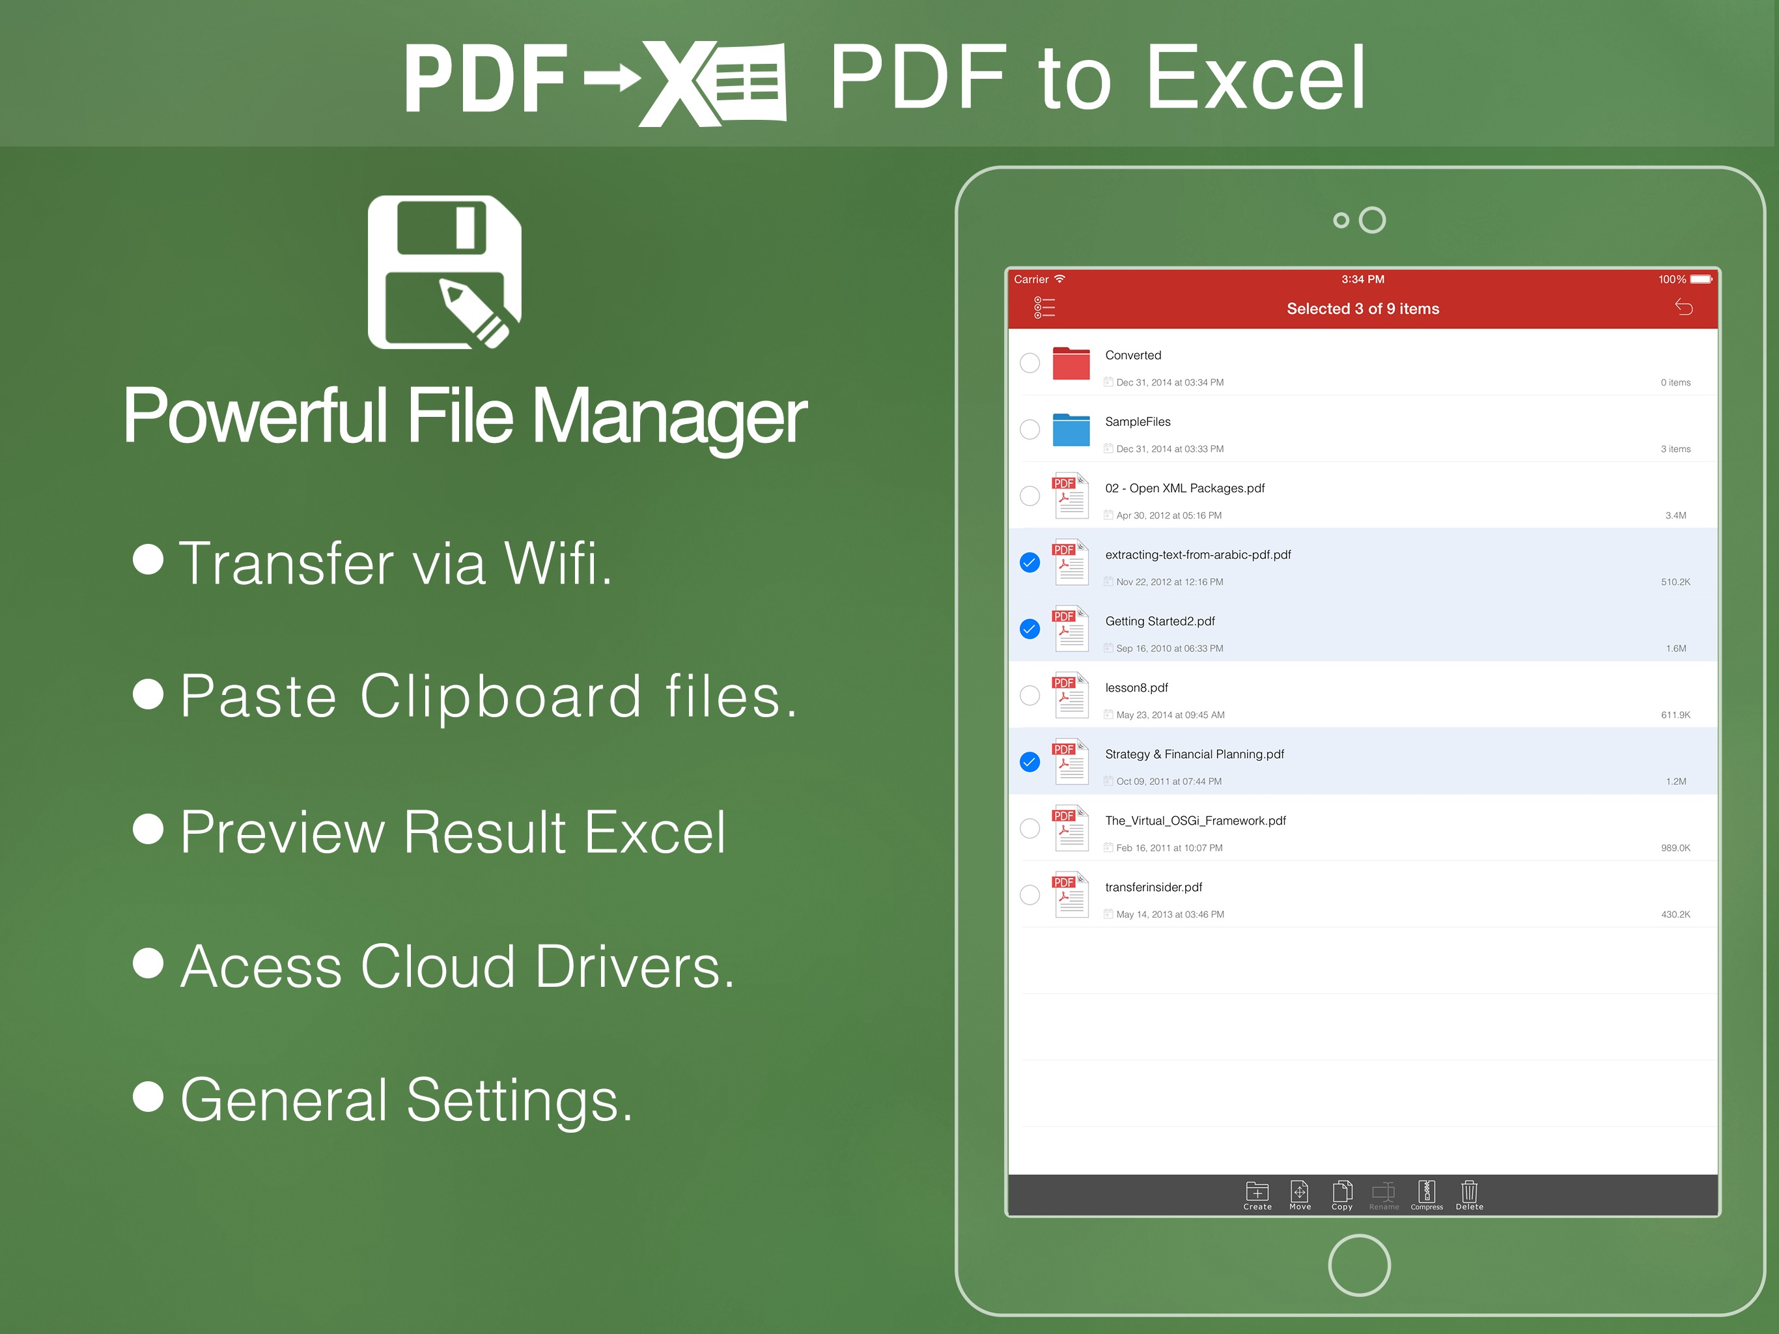Tap date 'May 23, 2014 at 09:45 AM'

coord(1170,715)
